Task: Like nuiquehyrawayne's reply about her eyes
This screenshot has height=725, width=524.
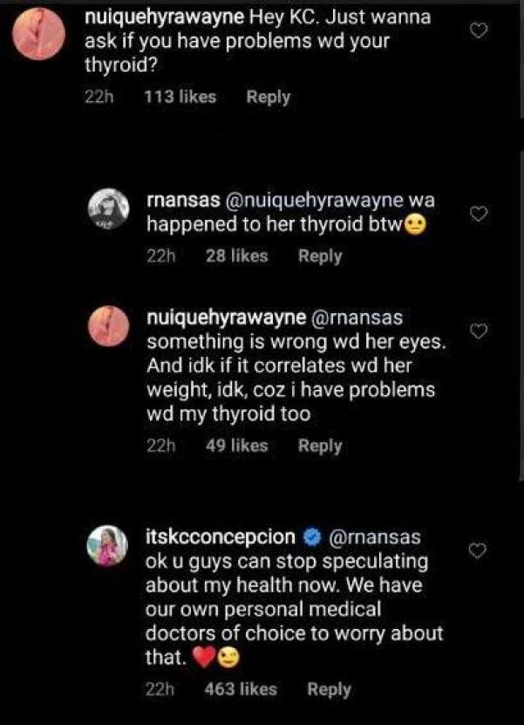Action: (x=478, y=330)
